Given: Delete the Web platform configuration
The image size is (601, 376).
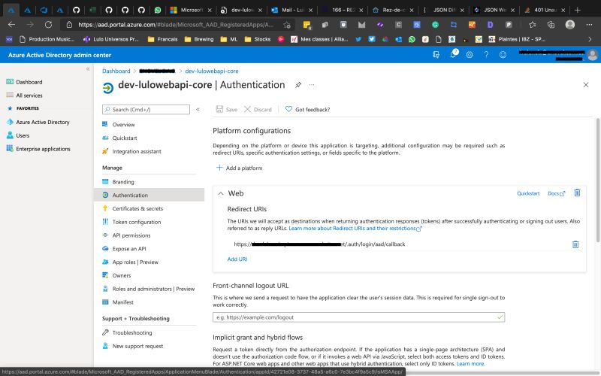Looking at the screenshot, I should click(577, 193).
